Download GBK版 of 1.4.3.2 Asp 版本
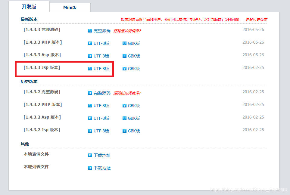 [134, 118]
